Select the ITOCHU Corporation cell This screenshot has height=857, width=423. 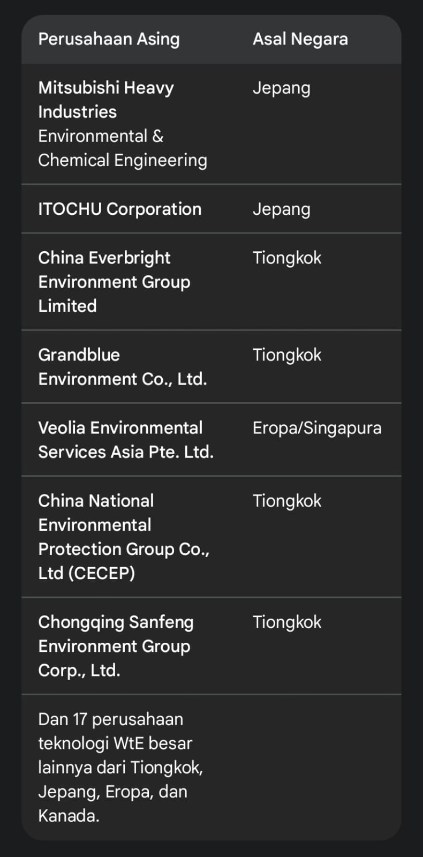tap(119, 209)
